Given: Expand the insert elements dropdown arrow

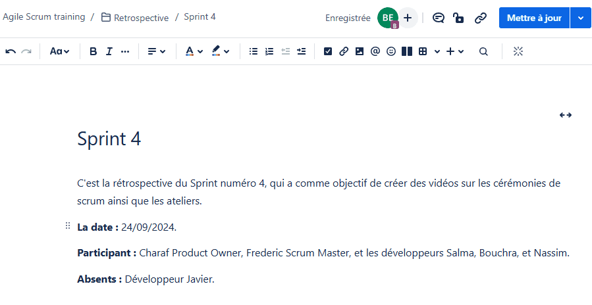Looking at the screenshot, I should click(461, 52).
